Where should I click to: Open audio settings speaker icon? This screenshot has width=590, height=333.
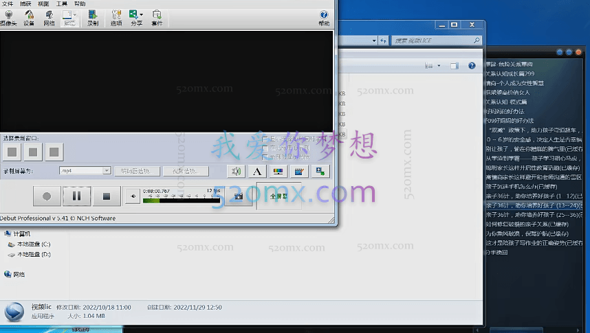click(236, 171)
